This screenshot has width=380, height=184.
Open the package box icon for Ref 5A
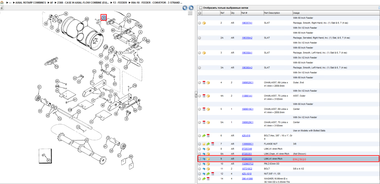pos(208,122)
